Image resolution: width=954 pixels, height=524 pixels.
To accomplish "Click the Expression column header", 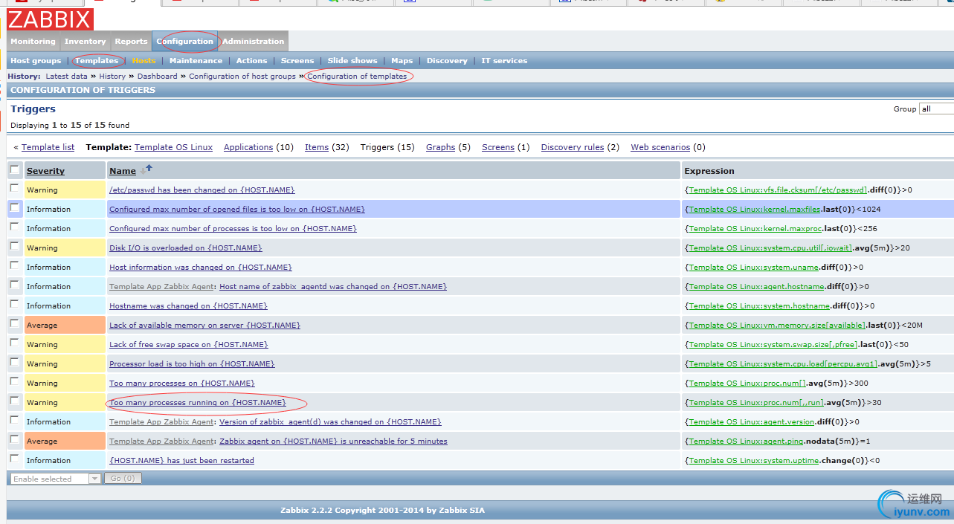I will click(x=709, y=171).
